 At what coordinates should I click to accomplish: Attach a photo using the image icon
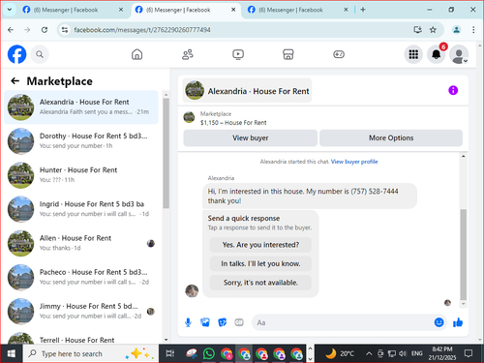205,322
